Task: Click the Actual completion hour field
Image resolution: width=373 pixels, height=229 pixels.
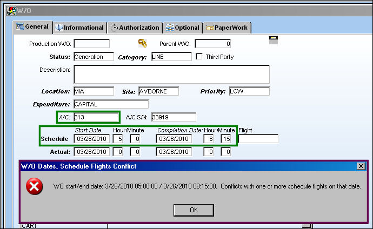Action: pos(208,152)
